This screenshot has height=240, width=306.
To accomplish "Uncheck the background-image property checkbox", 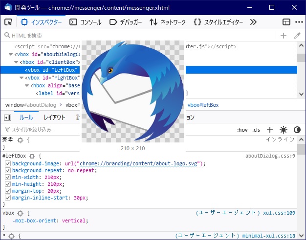I will [8, 164].
